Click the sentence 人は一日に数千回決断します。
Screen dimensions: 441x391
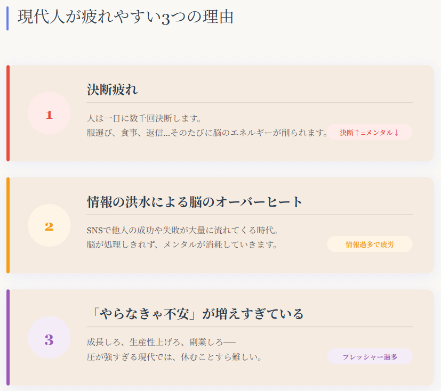(x=144, y=118)
